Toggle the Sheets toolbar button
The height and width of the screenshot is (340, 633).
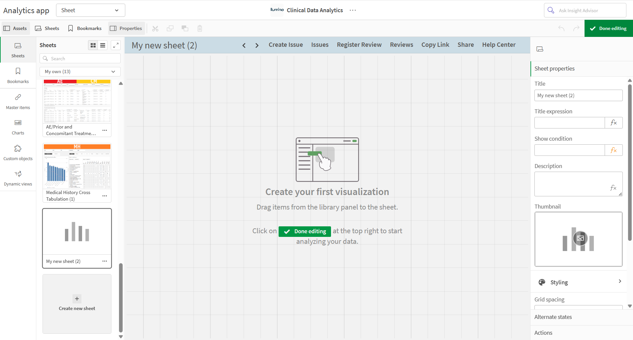click(47, 28)
